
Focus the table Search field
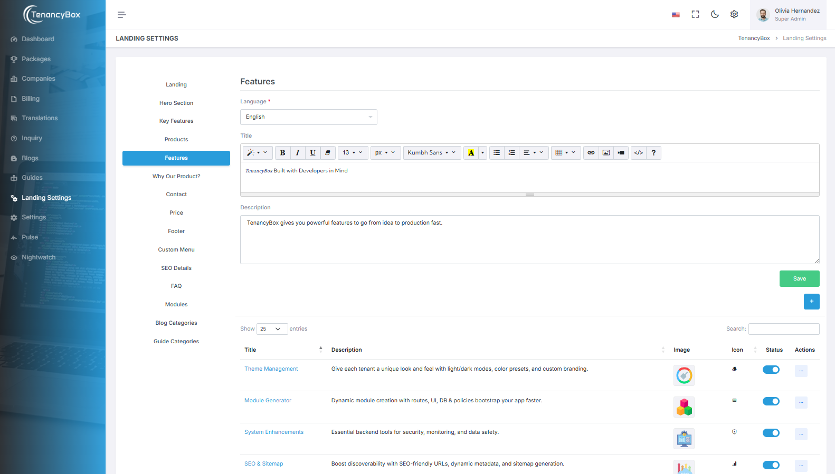coord(784,329)
